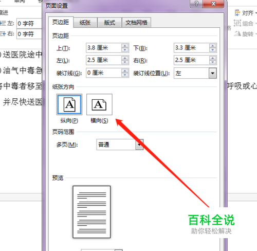257x251 pixels.
Task: Close the 页面设置 dialog
Action: pyautogui.click(x=213, y=4)
